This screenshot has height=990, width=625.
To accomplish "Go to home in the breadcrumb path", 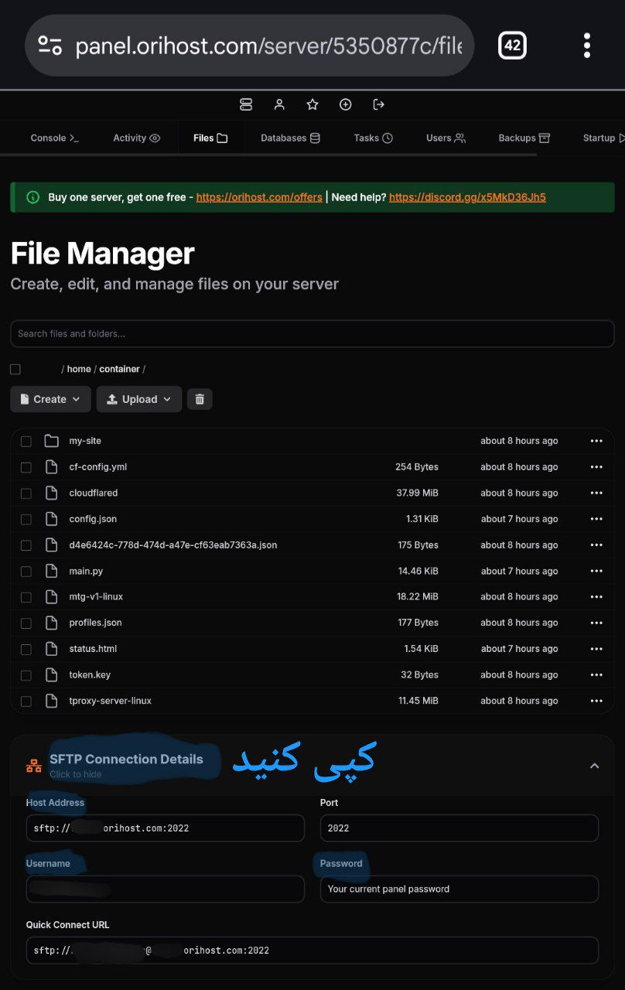I will click(x=79, y=369).
